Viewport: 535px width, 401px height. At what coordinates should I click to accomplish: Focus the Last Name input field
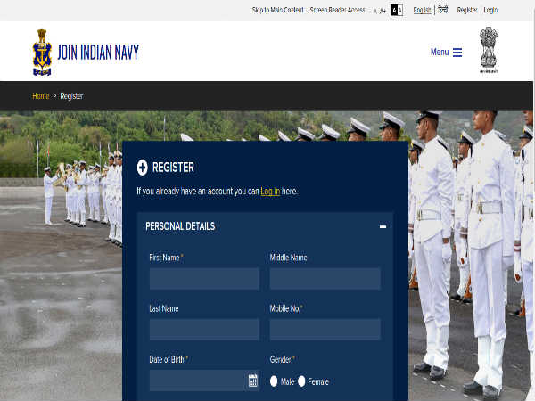[204, 330]
